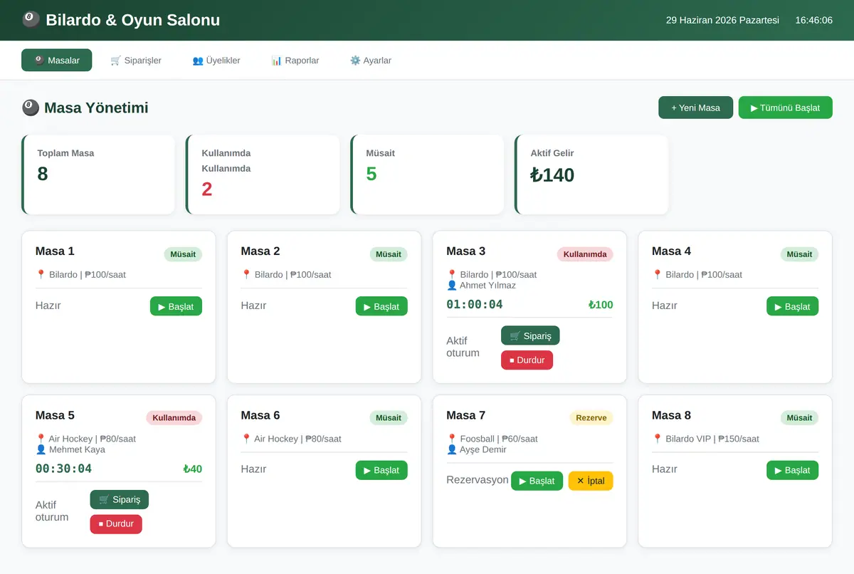The height and width of the screenshot is (574, 854).
Task: Add an order via Sipariş on Masa 5
Action: (120, 499)
